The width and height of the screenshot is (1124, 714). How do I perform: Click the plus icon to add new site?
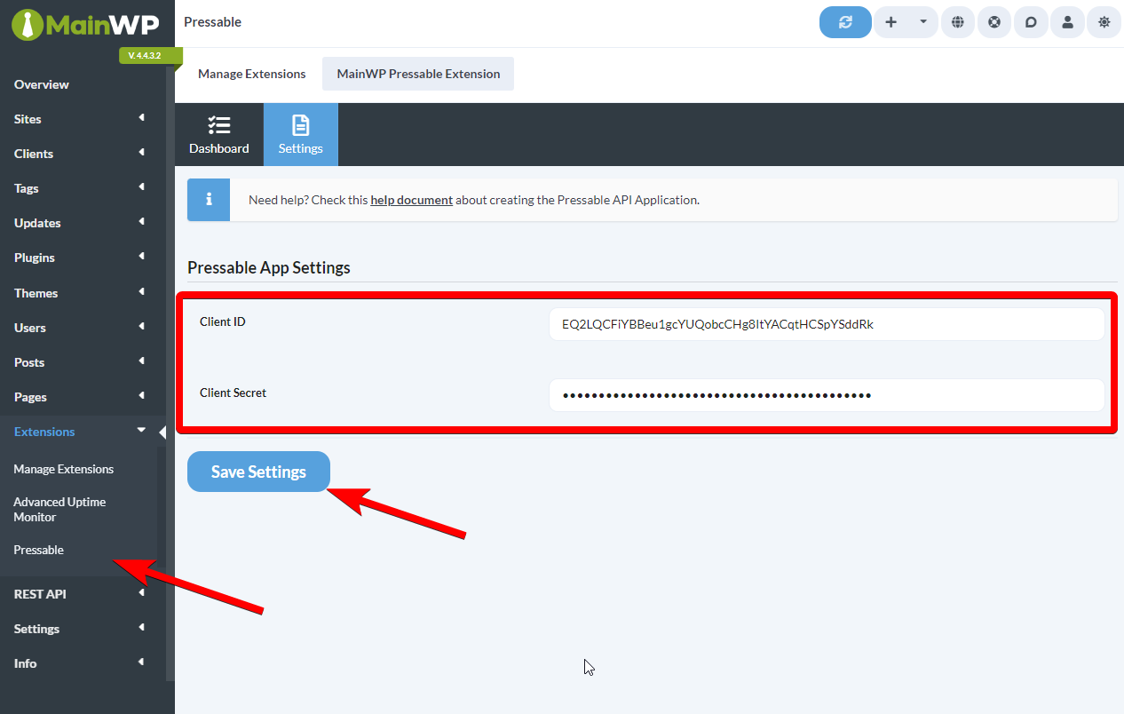click(890, 21)
